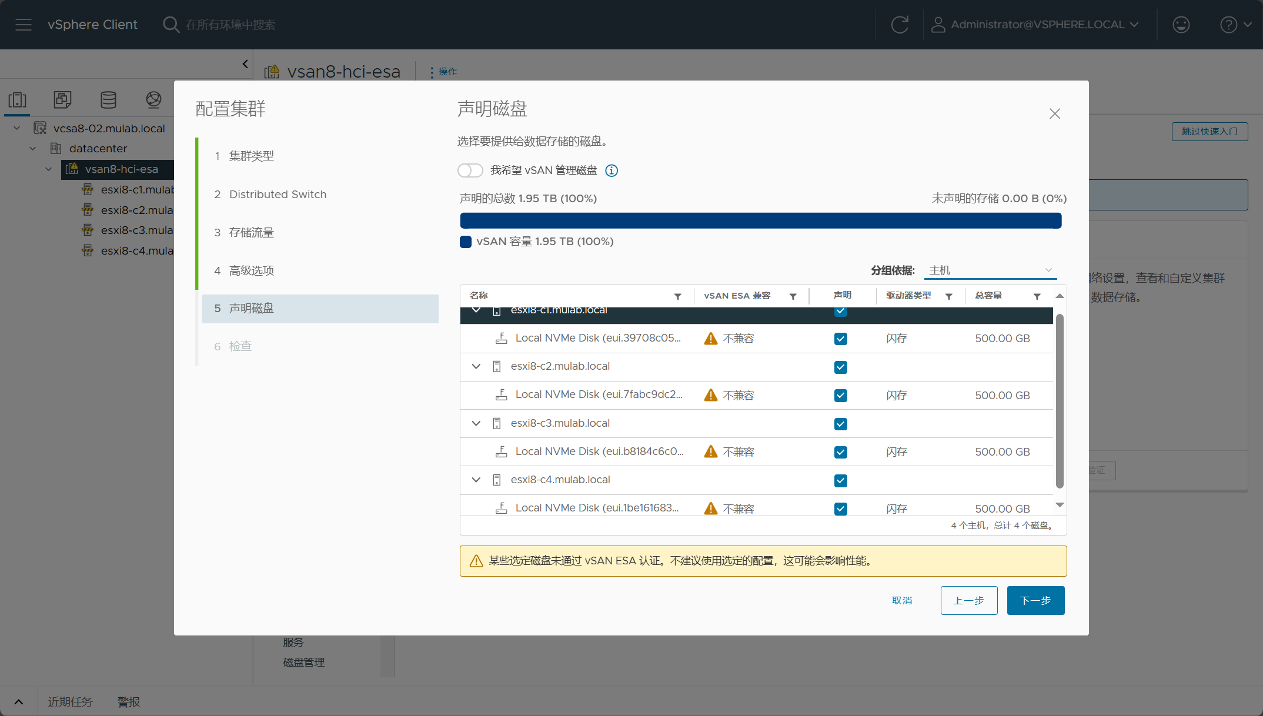Screen dimensions: 1263x716
Task: Click 跳过快速入门 button behind dialog
Action: point(1209,132)
